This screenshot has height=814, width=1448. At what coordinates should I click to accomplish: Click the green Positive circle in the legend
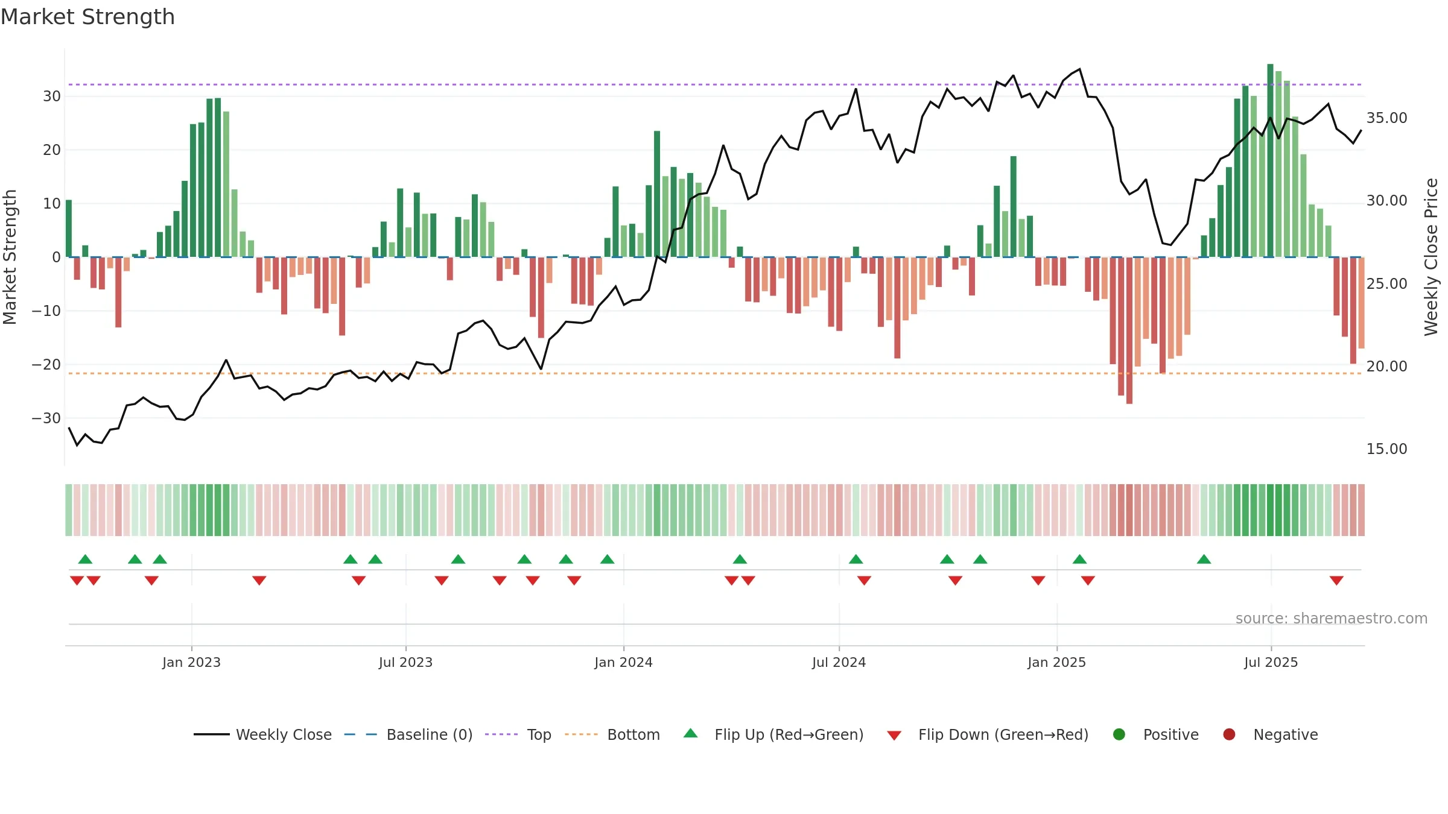(x=1119, y=734)
